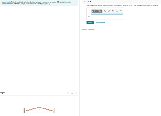Click the rod diagram figure image
Image resolution: width=161 pixels, height=116 pixels.
39,110
